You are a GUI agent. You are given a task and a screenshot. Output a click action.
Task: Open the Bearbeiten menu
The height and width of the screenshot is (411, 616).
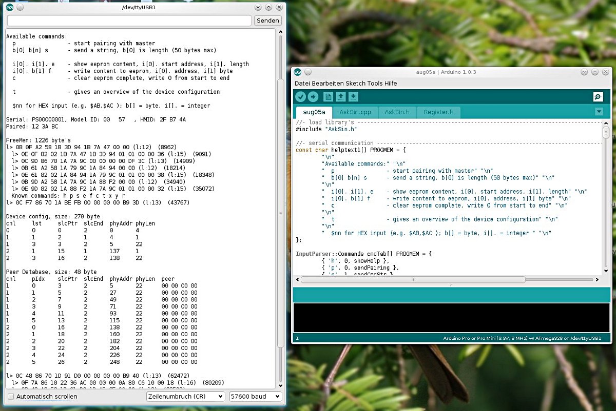tap(328, 84)
